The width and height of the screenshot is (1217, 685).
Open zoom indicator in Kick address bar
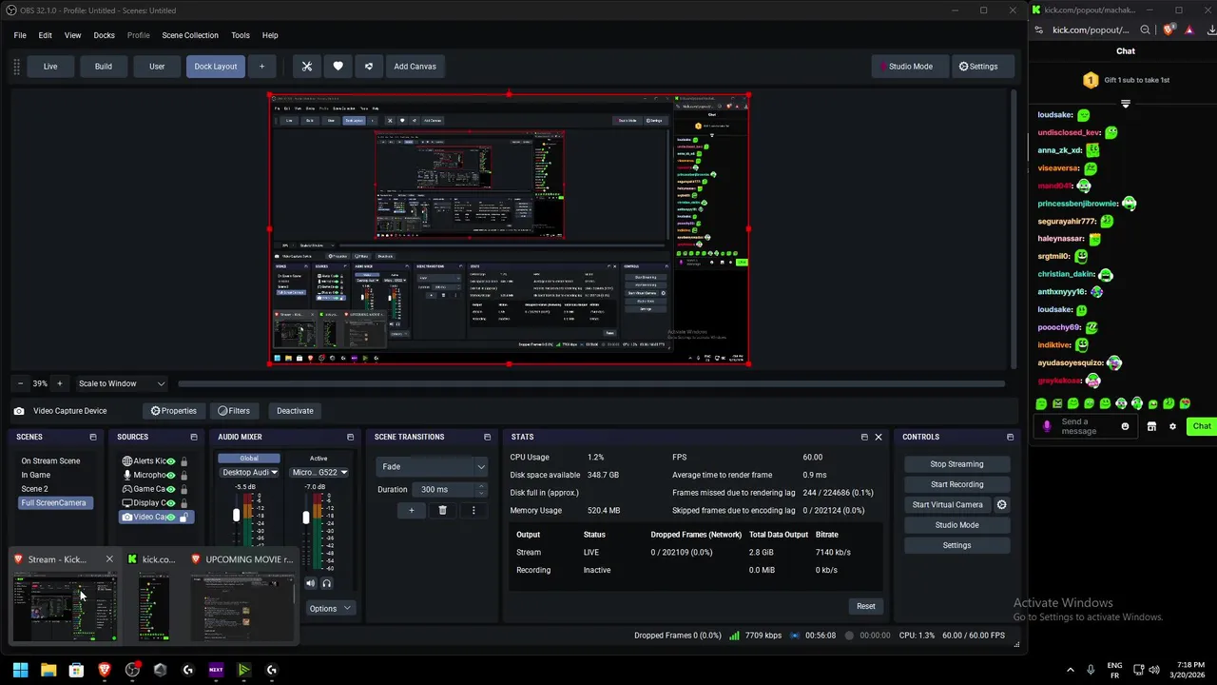pos(1146,30)
